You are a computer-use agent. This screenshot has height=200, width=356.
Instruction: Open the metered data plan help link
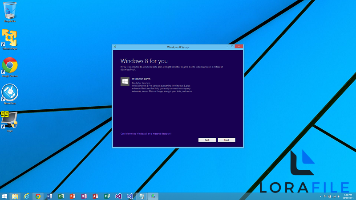coord(146,134)
